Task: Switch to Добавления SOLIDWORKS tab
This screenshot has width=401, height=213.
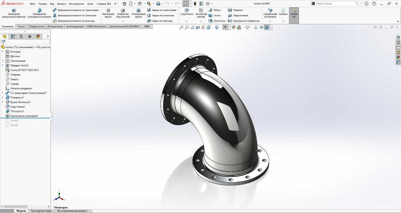Action: [125, 26]
